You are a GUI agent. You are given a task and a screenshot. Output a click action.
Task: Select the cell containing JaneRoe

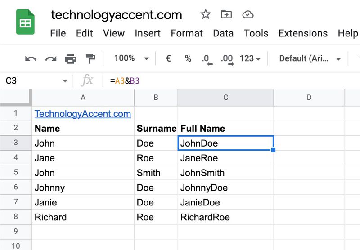pos(226,158)
